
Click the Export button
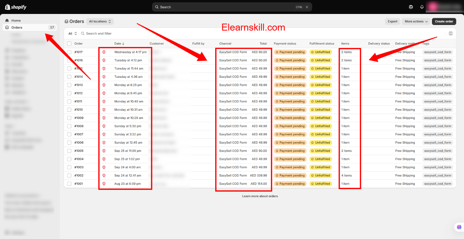tap(392, 21)
